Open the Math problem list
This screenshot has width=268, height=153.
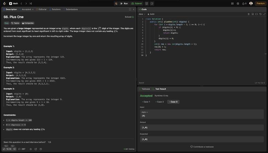(14, 3)
